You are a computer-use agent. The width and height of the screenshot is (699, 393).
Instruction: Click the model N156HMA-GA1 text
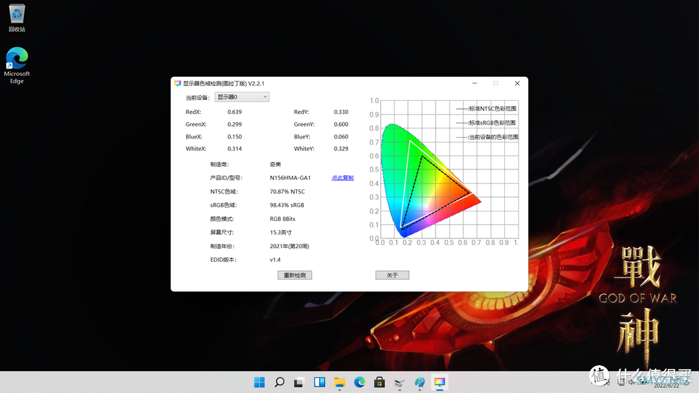290,178
